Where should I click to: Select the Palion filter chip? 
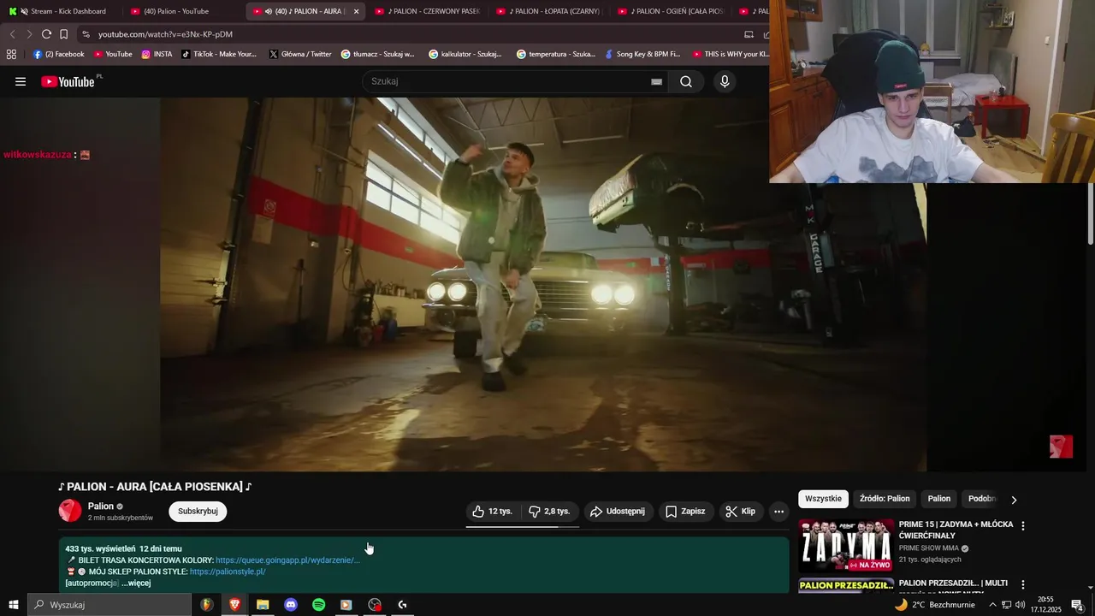click(x=939, y=499)
